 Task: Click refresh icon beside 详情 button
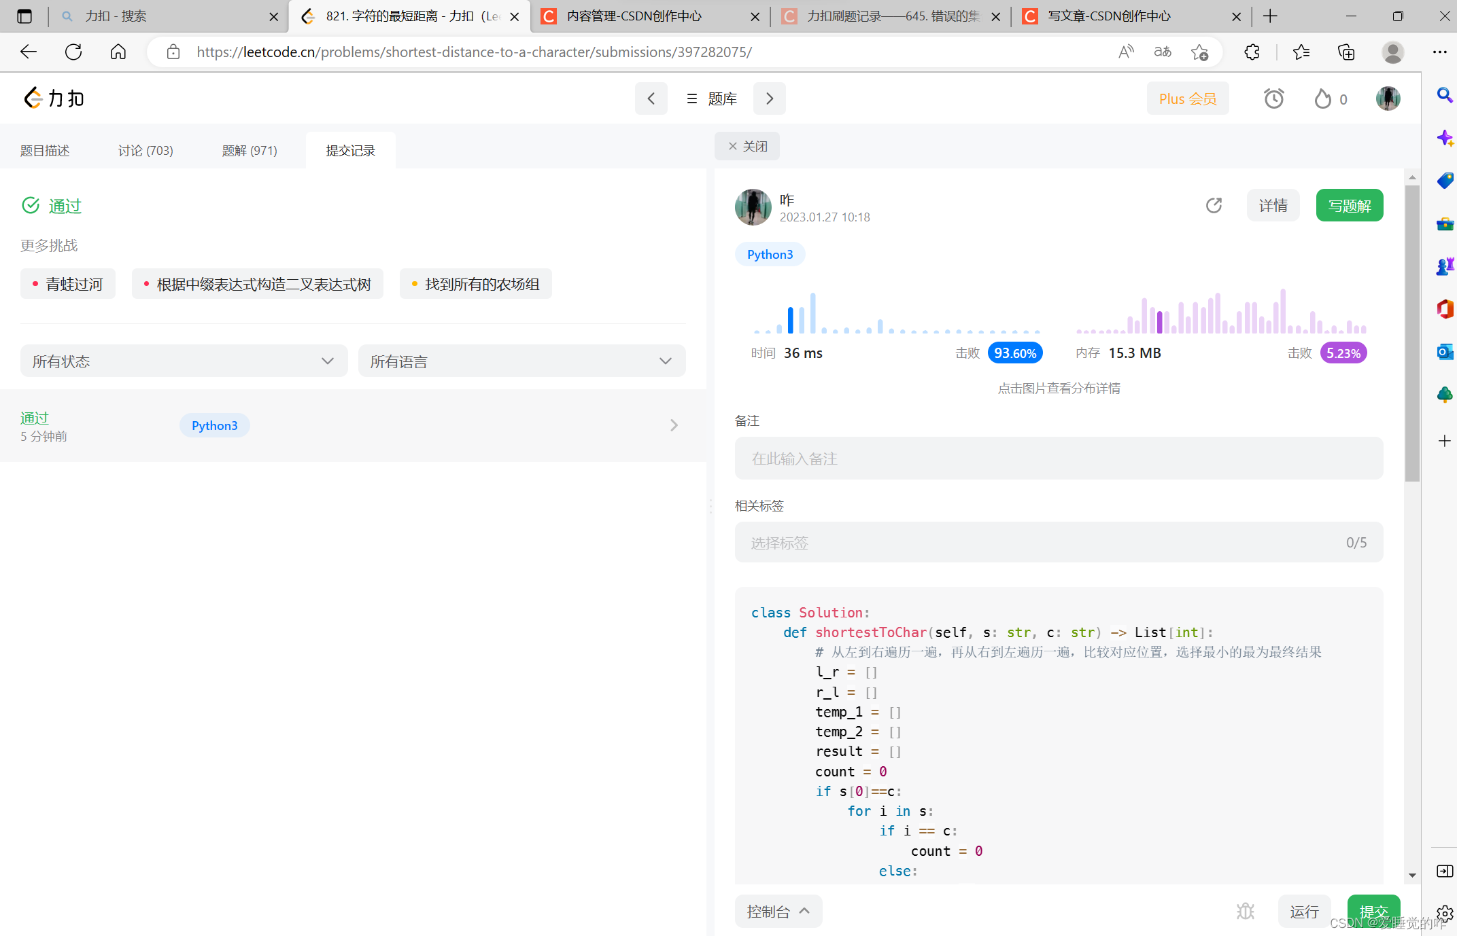(x=1214, y=205)
